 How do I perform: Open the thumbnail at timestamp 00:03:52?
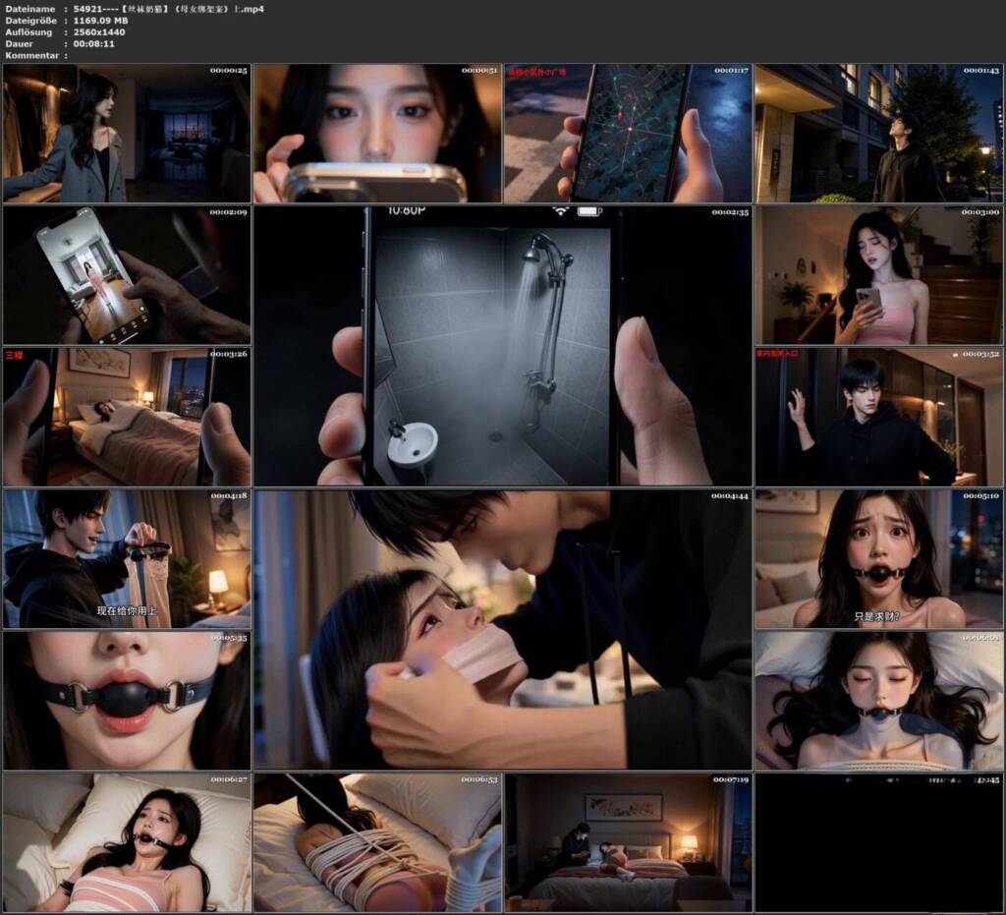click(879, 417)
